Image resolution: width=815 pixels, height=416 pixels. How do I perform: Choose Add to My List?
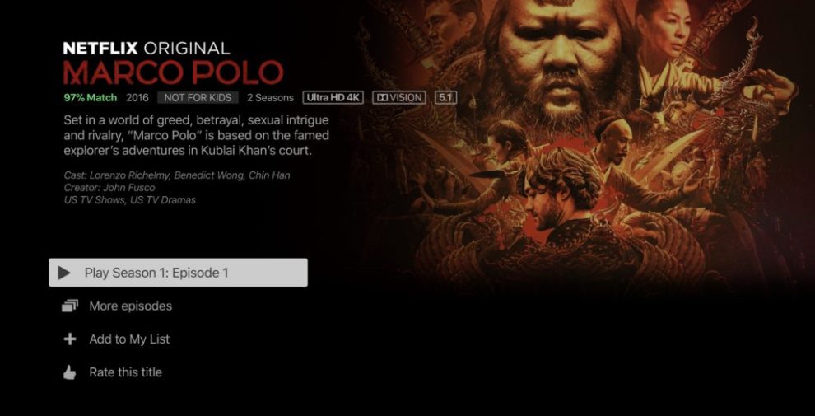(129, 339)
